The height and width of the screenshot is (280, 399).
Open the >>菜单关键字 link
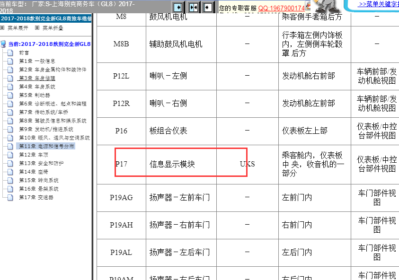click(x=378, y=4)
